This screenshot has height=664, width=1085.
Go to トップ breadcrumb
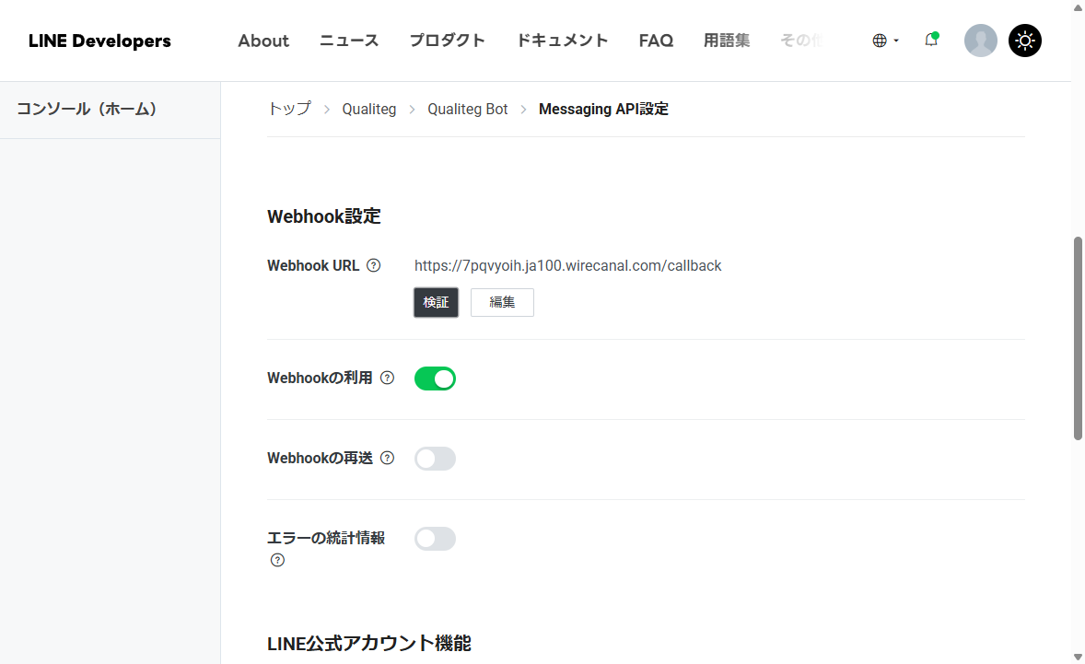[x=289, y=110]
